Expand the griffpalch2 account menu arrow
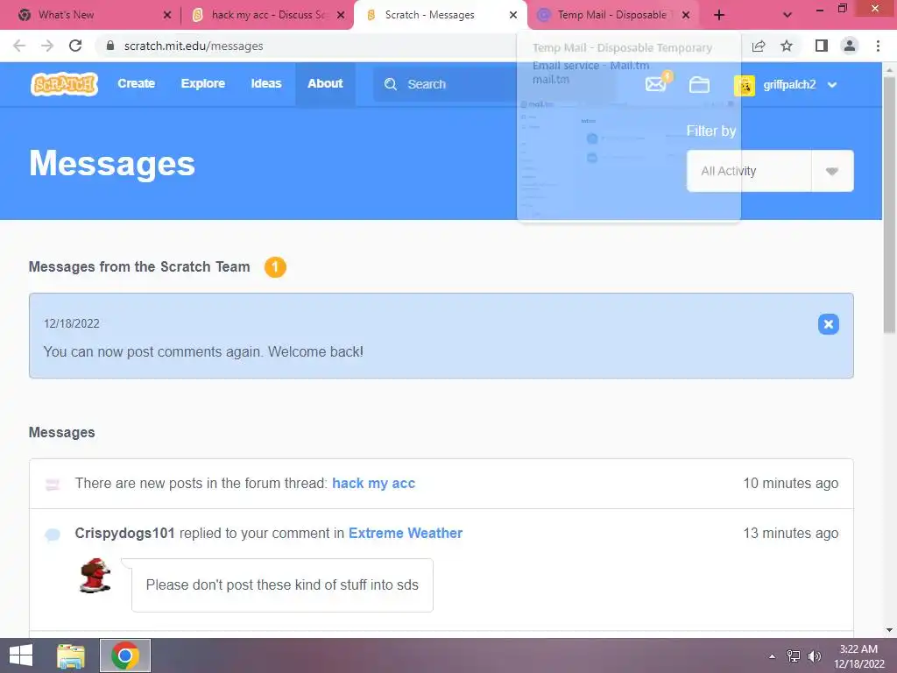The image size is (897, 673). [832, 85]
